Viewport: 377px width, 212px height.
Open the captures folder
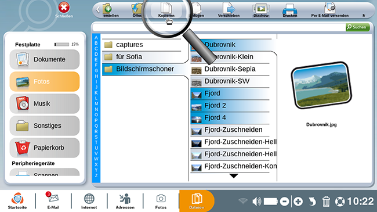click(x=142, y=45)
